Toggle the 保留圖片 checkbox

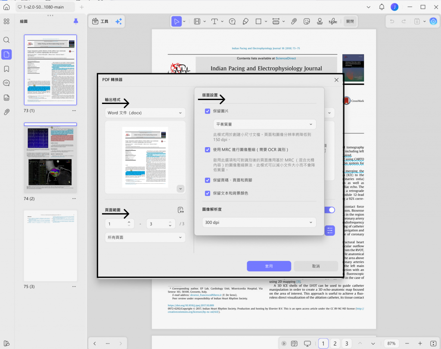208,111
